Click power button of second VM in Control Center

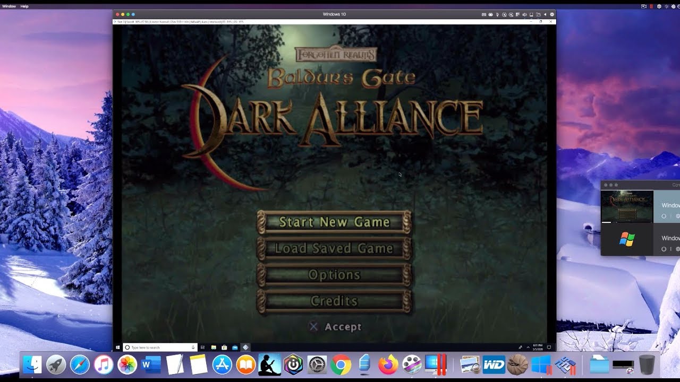pos(664,249)
